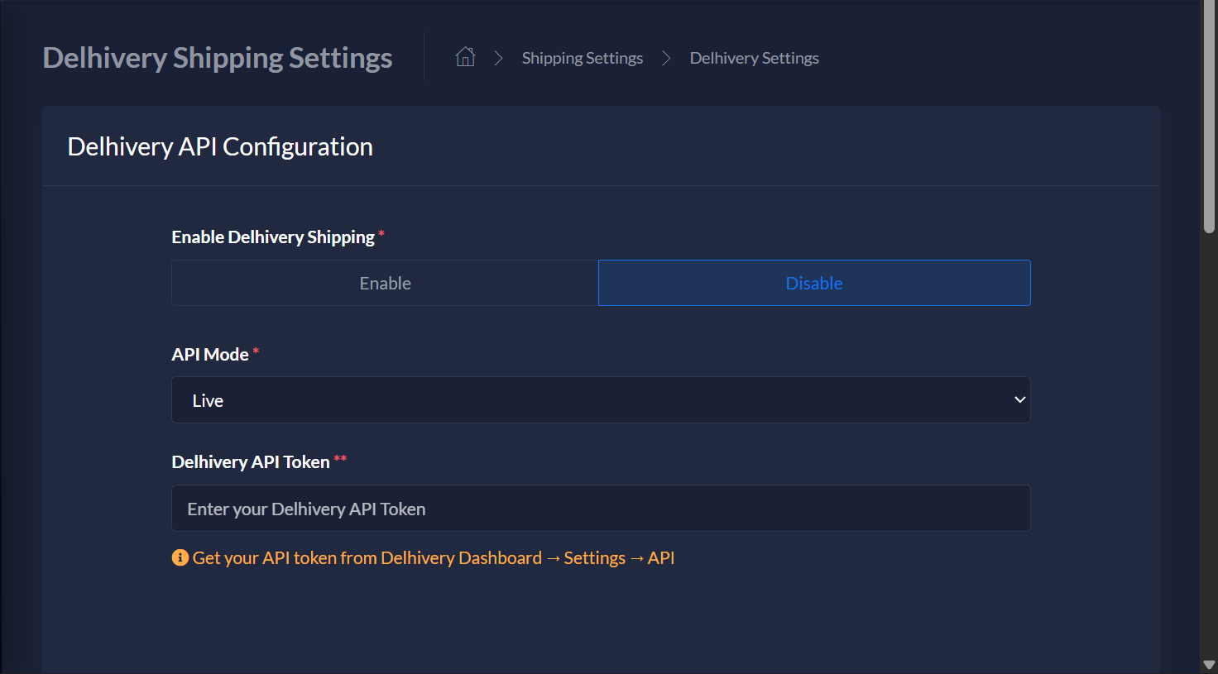The image size is (1218, 674).
Task: Click the vertical scrollbar thumb
Action: click(1209, 116)
